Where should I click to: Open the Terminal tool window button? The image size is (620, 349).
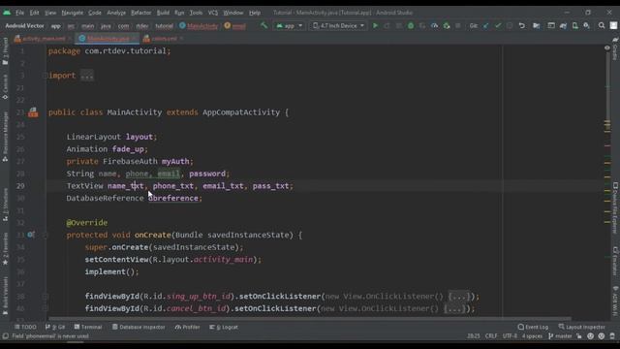click(x=88, y=328)
